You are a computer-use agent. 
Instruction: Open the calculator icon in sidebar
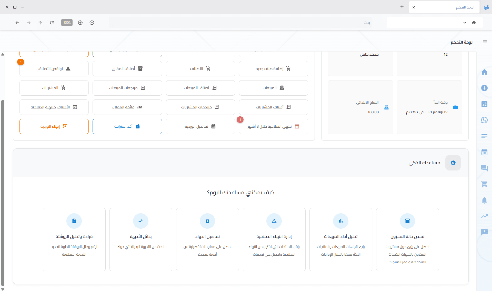point(484,104)
